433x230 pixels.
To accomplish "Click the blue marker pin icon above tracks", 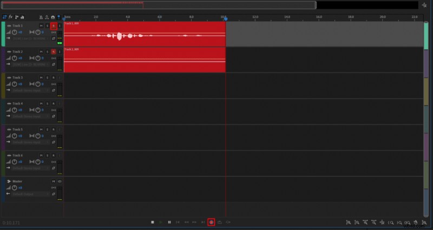I will pyautogui.click(x=58, y=17).
